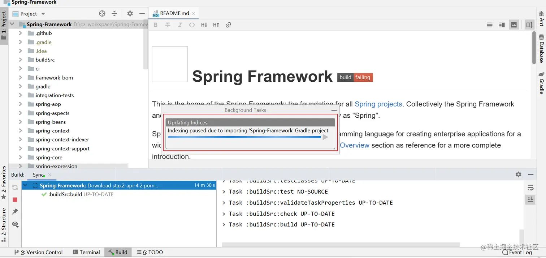The width and height of the screenshot is (546, 258).
Task: Select the spring-context-indexer folder
Action: [62, 140]
